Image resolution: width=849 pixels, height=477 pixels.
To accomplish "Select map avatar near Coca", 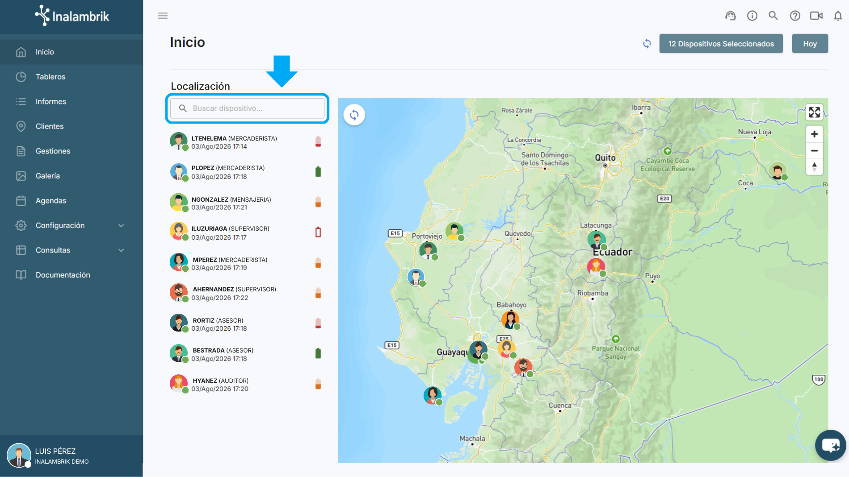I will [778, 171].
